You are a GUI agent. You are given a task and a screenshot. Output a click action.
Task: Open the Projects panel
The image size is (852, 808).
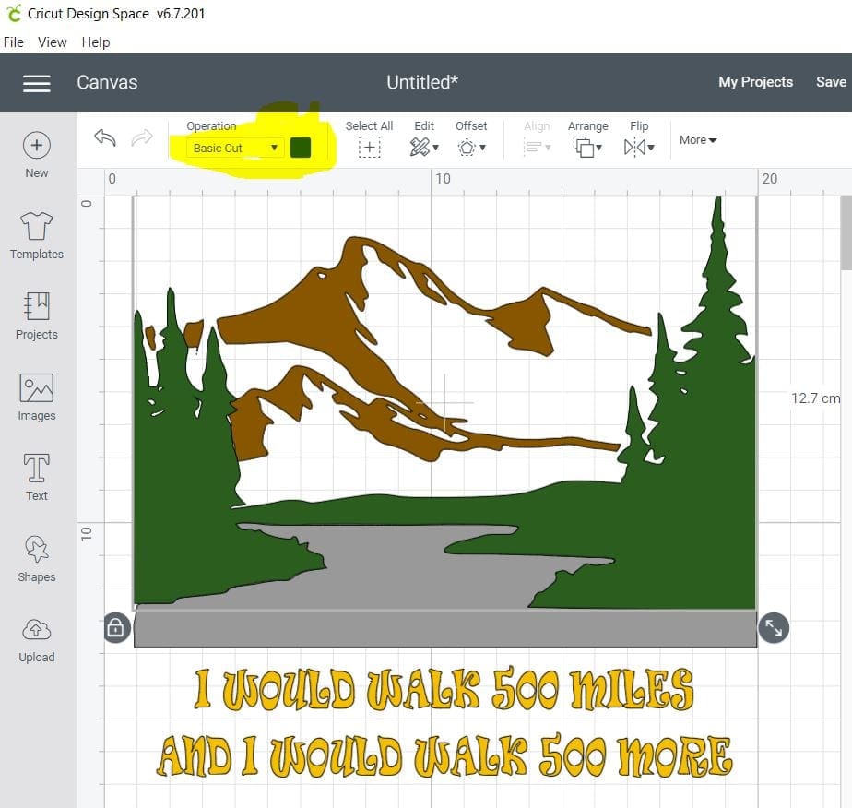pyautogui.click(x=36, y=316)
